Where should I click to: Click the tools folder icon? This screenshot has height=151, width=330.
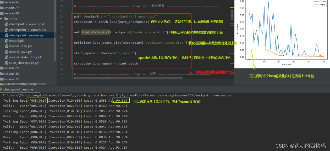(7, 19)
